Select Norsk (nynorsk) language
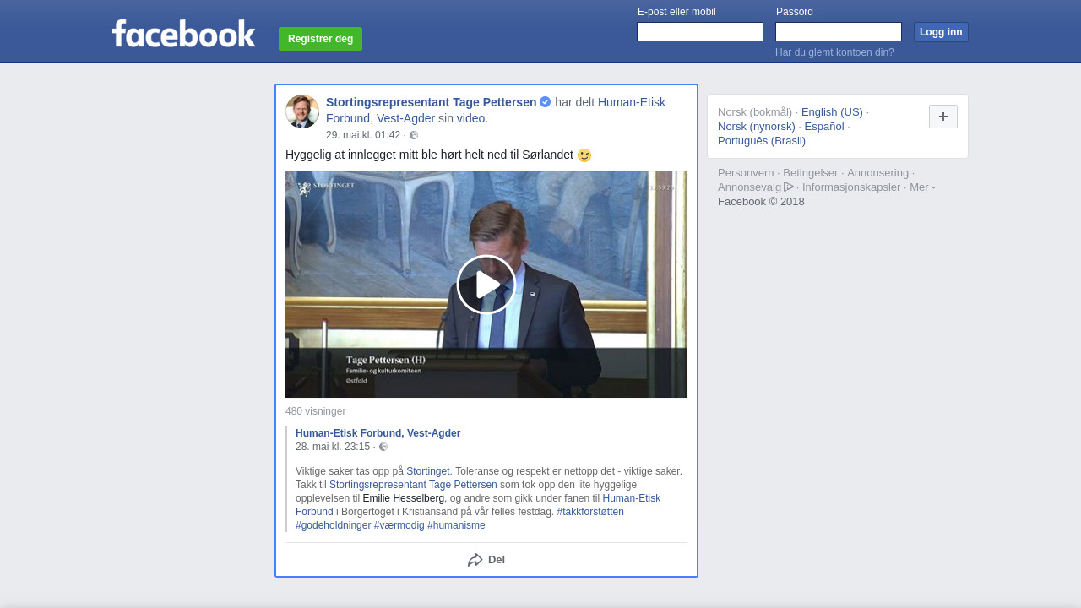This screenshot has height=608, width=1081. [x=757, y=127]
